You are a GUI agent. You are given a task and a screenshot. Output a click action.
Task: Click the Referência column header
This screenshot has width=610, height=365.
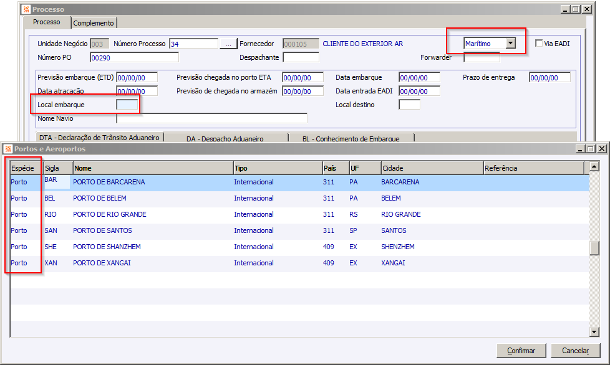coord(534,168)
